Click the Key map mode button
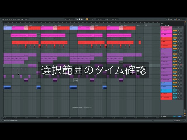 (x=171, y=19)
